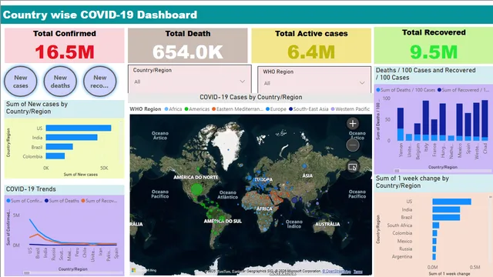This screenshot has width=493, height=277.
Task: Click Sum of Deaths / 100 Cases legend
Action: point(406,90)
